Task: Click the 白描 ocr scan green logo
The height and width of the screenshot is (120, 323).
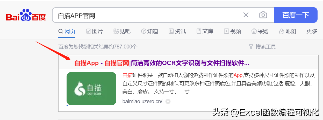Action: (x=91, y=89)
